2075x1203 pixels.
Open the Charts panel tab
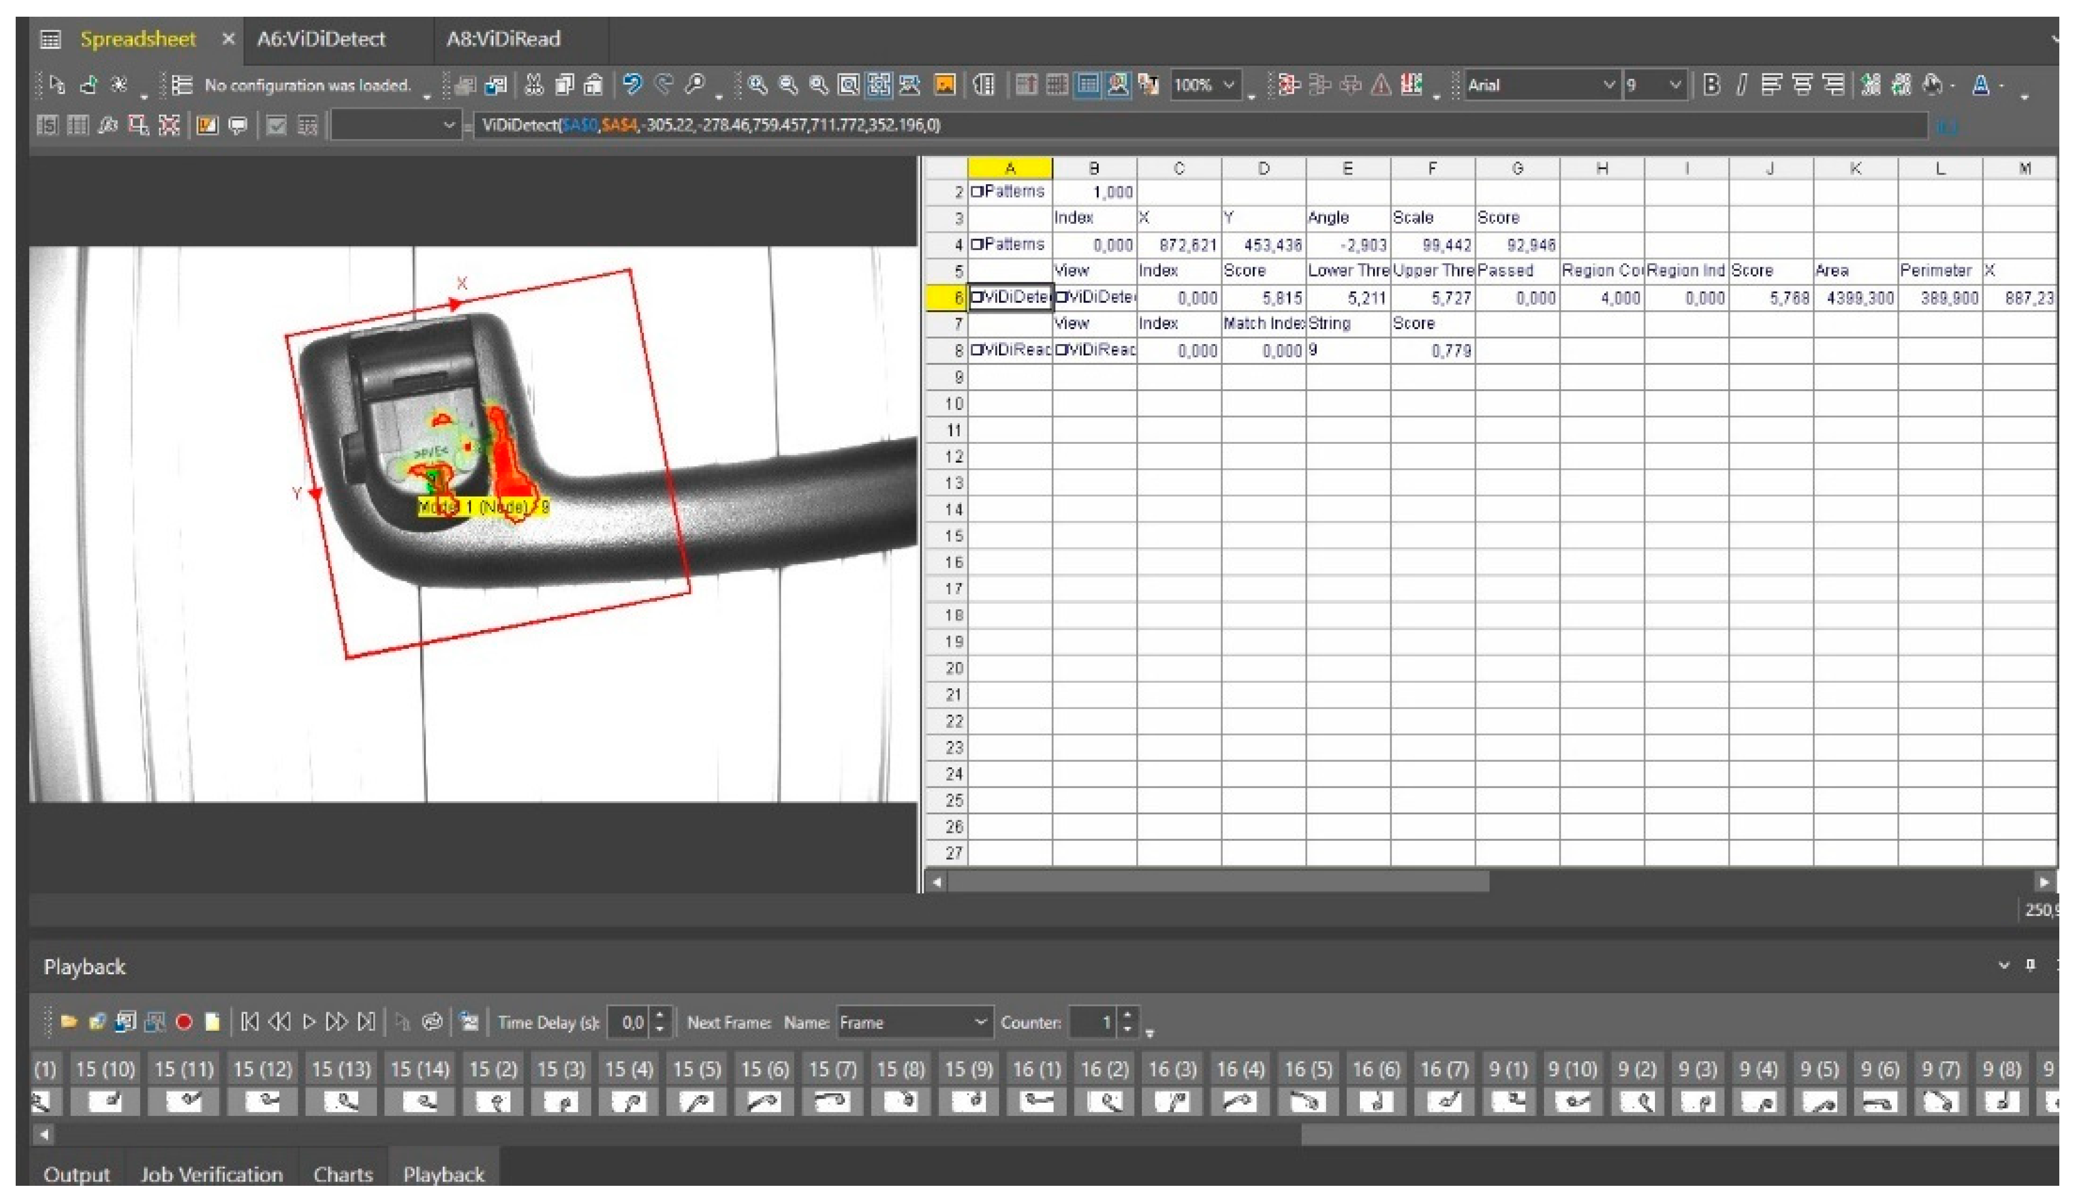[x=343, y=1174]
